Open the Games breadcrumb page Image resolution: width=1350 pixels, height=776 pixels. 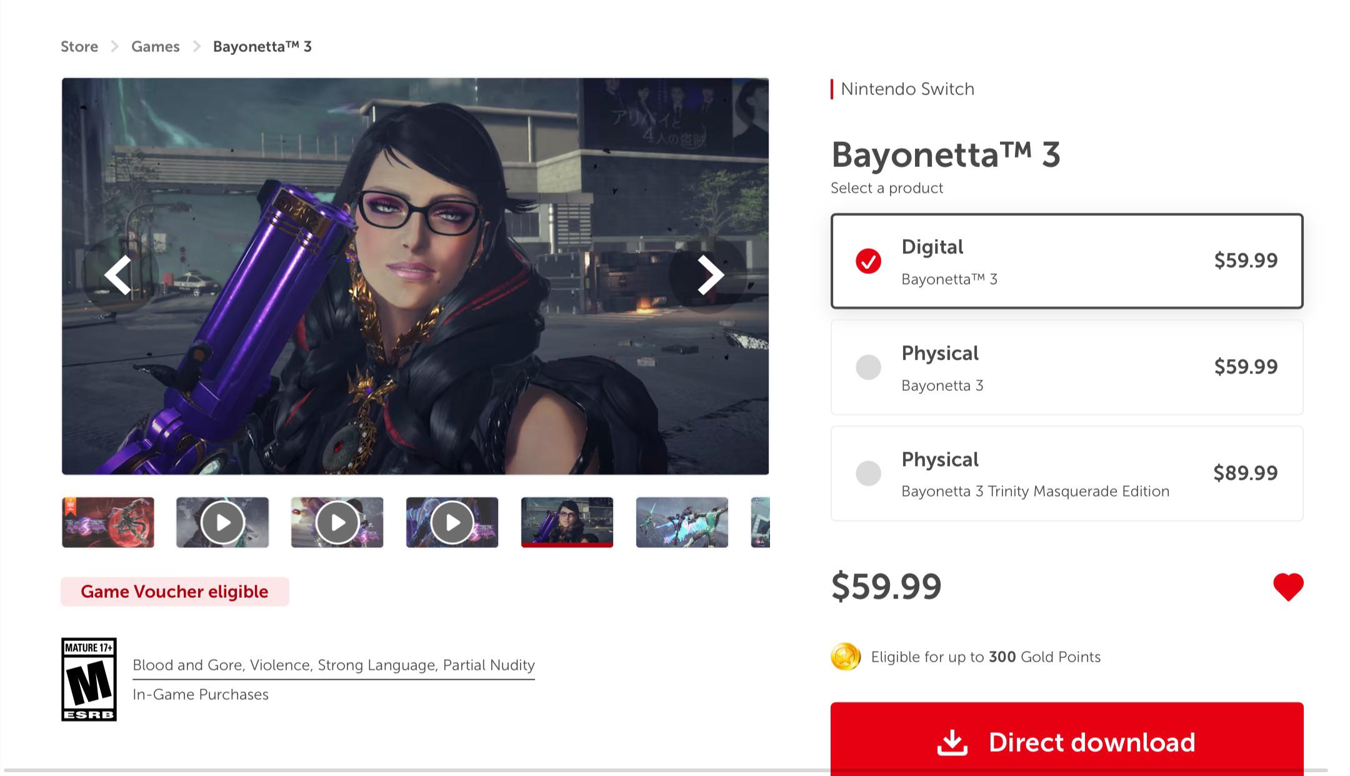(x=154, y=46)
